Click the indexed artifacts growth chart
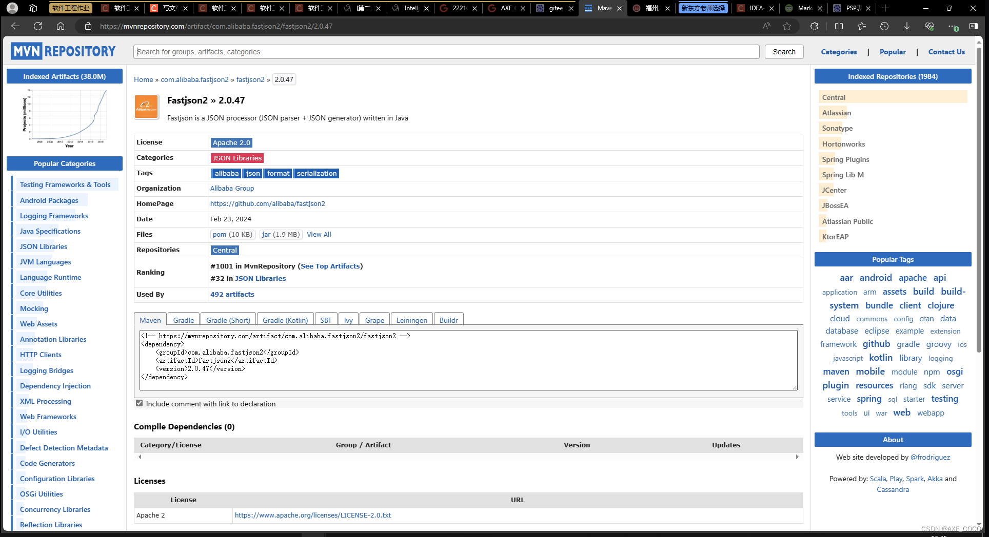This screenshot has width=989, height=537. 65,118
